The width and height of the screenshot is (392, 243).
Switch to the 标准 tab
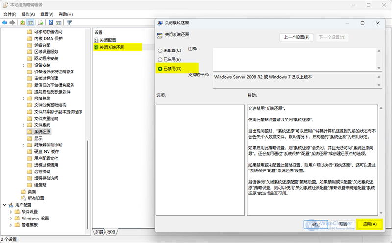point(112,231)
